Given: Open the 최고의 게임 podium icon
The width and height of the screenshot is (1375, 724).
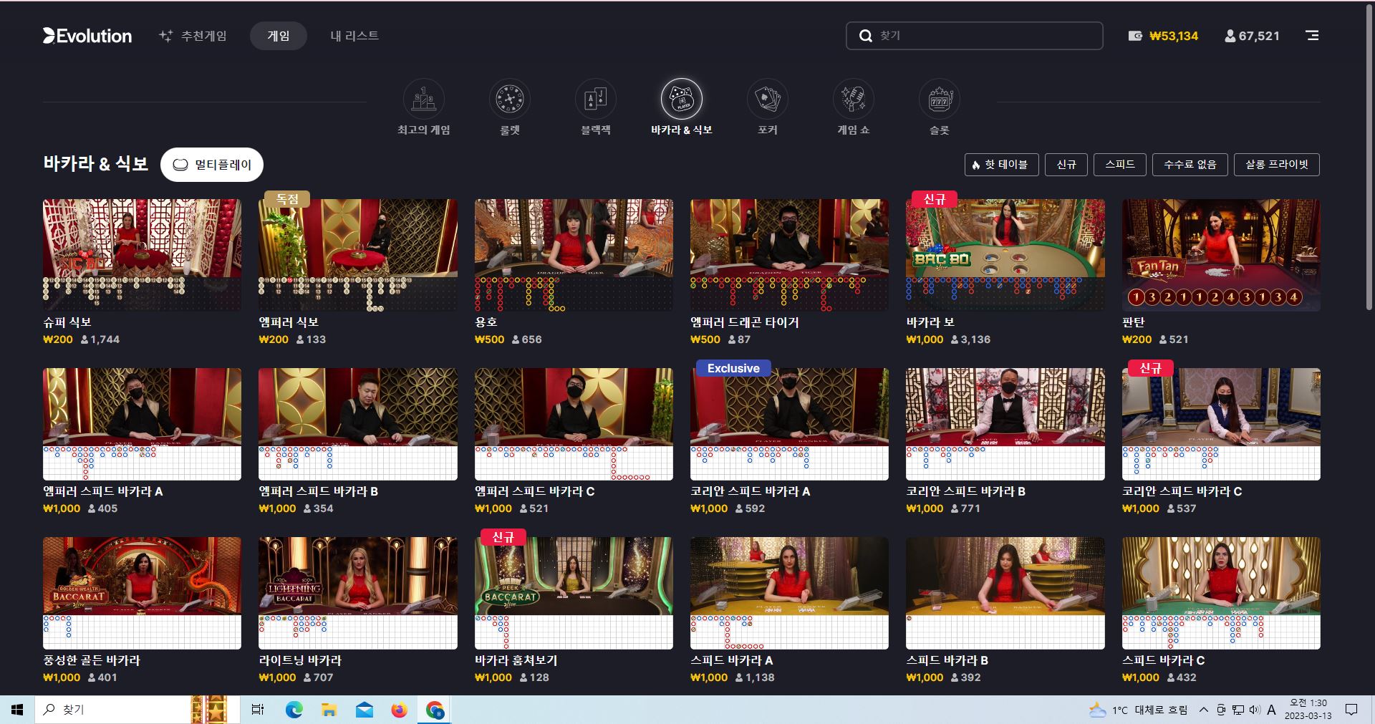Looking at the screenshot, I should tap(423, 99).
